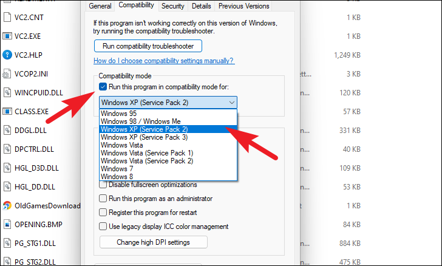
Task: Click the OPENING.BMP image file icon
Action: 7,225
